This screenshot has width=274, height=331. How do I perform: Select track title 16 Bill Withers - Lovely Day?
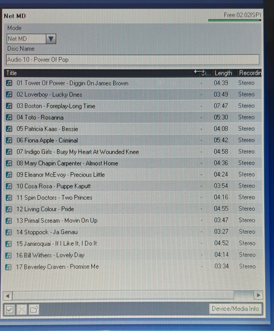click(50, 255)
